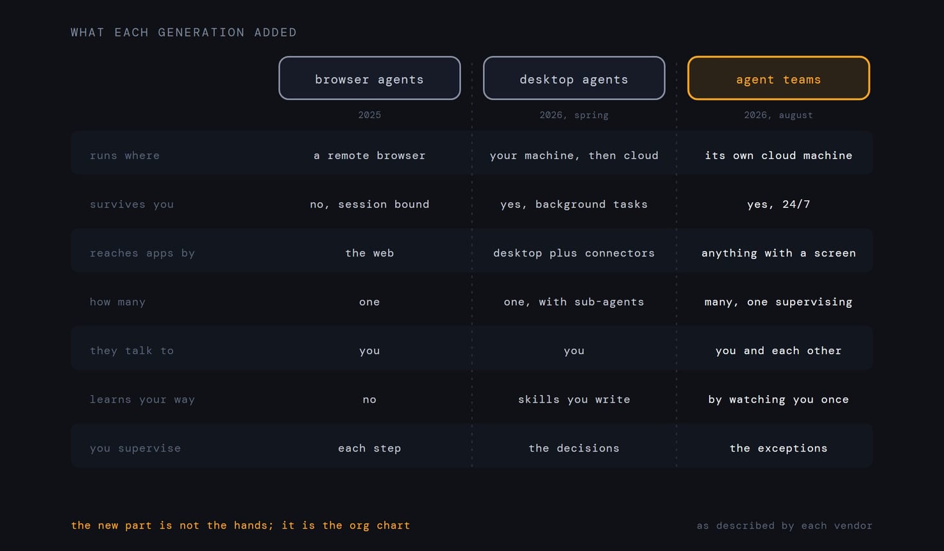
Task: Select the highlighted agent teams box
Action: [x=779, y=78]
